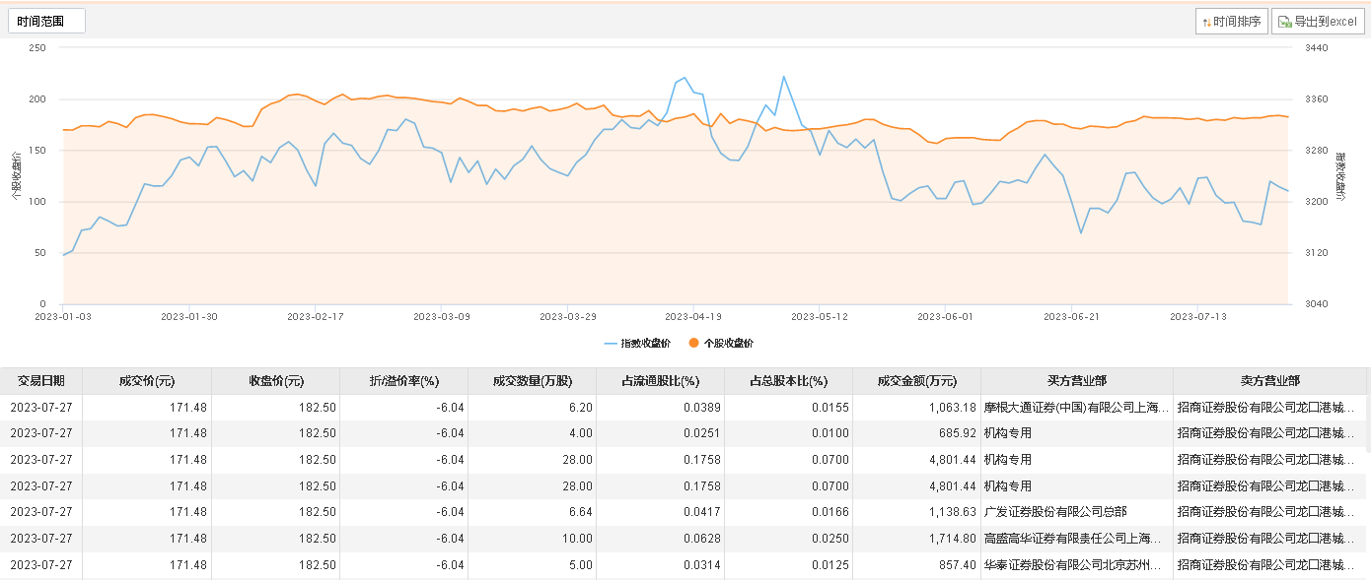Click chart x-axis label 2023-01-30

click(x=189, y=317)
